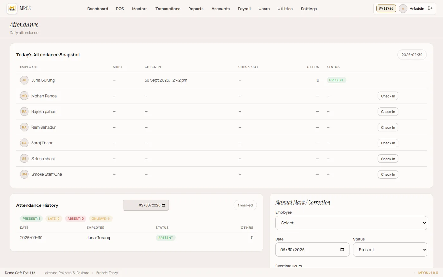Click Rajesh pahari's avatar badge
Image resolution: width=443 pixels, height=277 pixels.
click(24, 111)
